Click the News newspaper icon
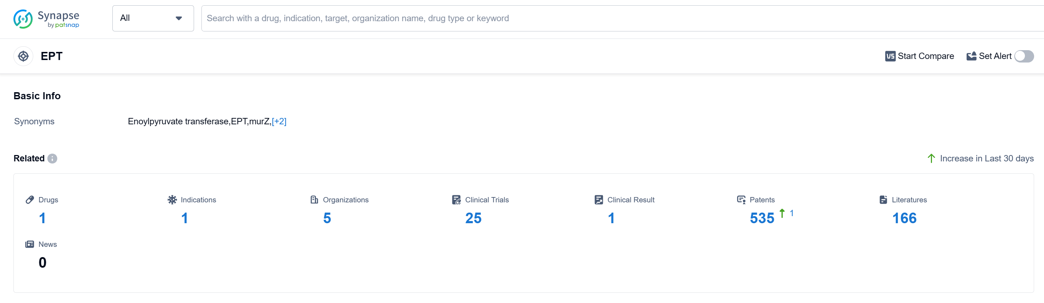 [30, 244]
